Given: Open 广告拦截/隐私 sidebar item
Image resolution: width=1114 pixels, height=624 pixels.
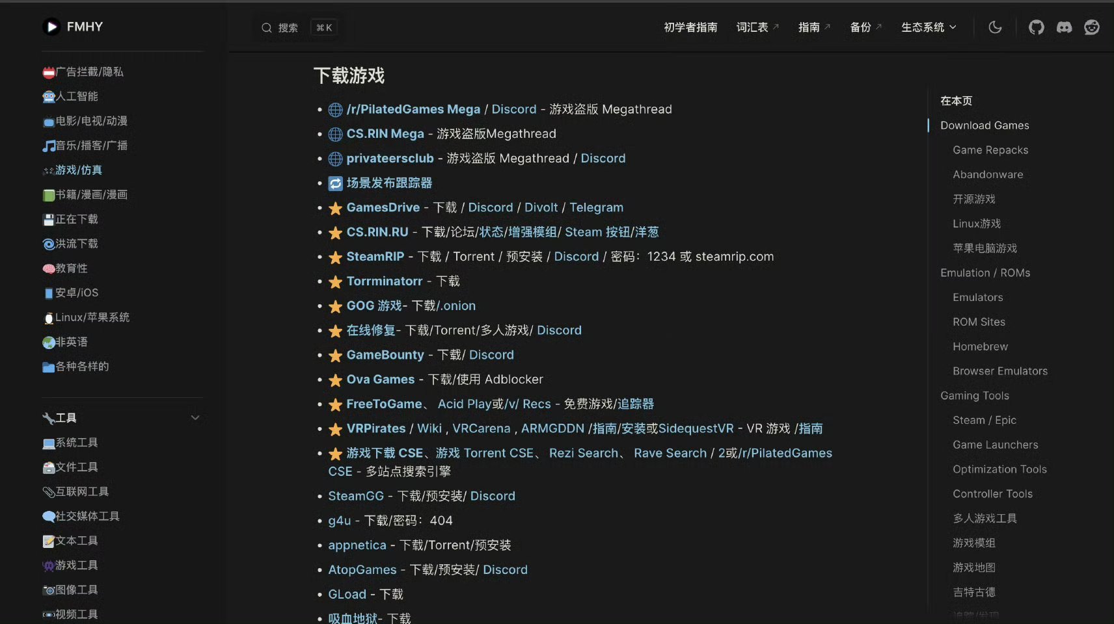Looking at the screenshot, I should [x=83, y=72].
